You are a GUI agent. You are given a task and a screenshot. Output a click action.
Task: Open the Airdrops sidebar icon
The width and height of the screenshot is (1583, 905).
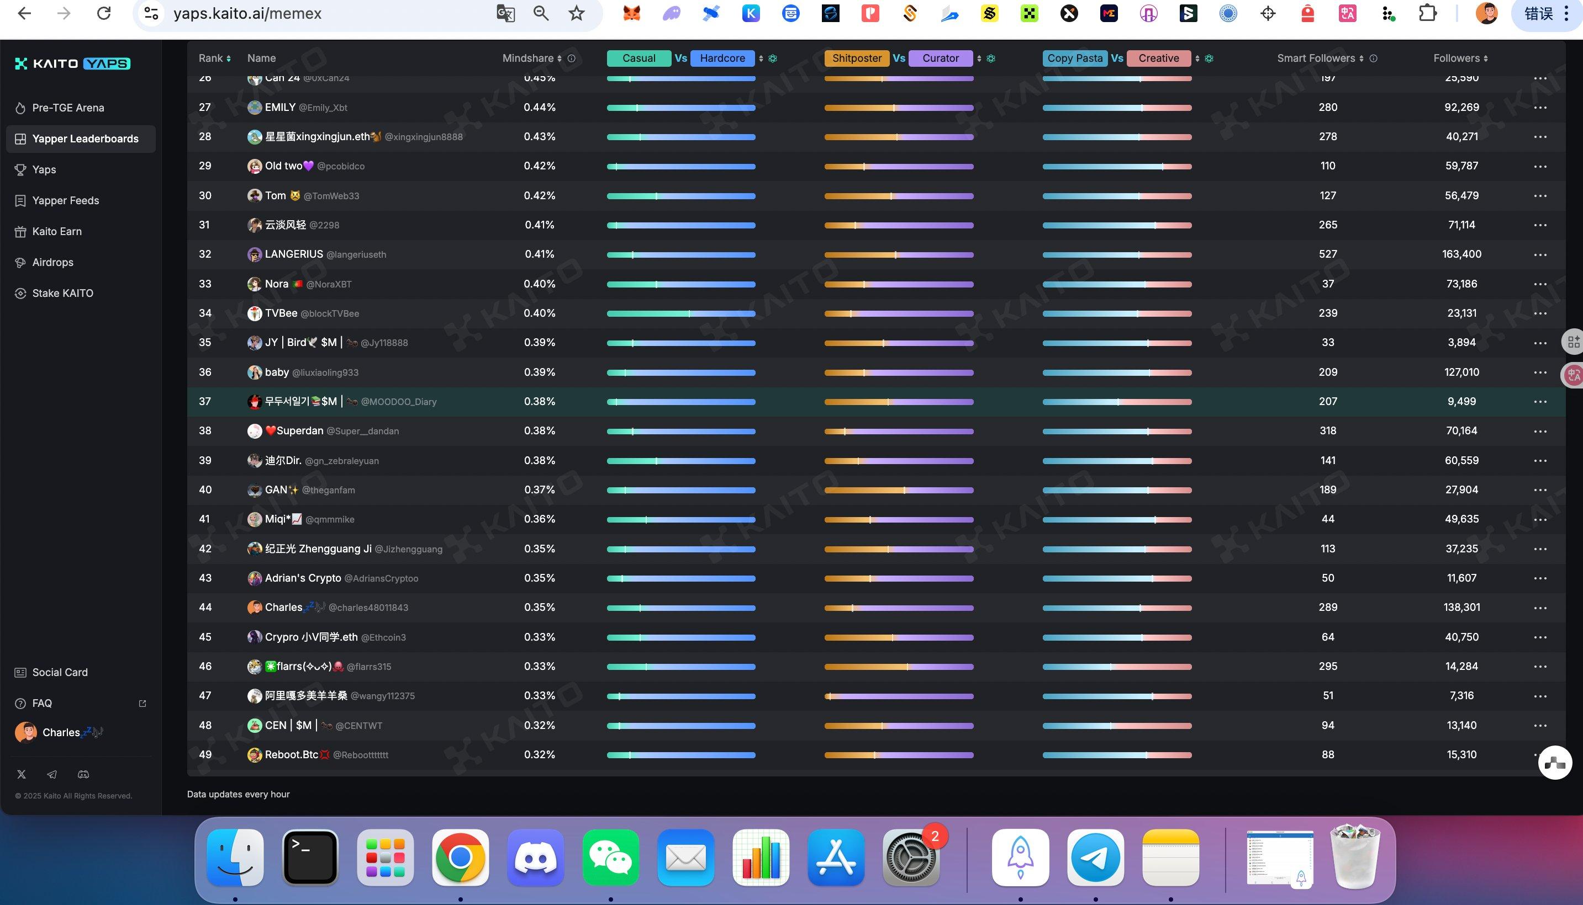[20, 262]
